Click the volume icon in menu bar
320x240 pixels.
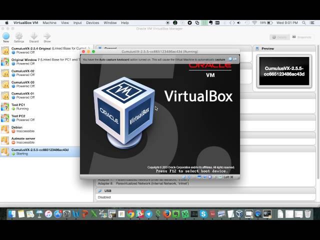click(239, 23)
